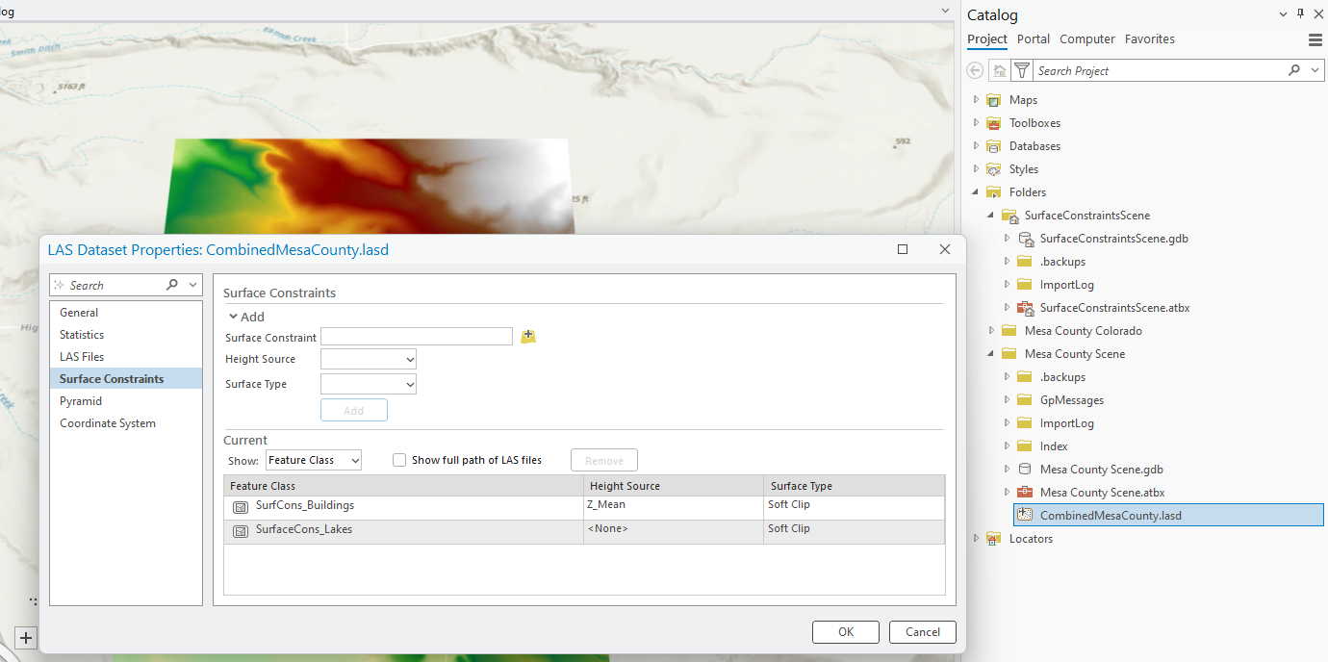Switch to the Portal tab in Catalog
Screen dimensions: 1328x662
click(x=1034, y=39)
